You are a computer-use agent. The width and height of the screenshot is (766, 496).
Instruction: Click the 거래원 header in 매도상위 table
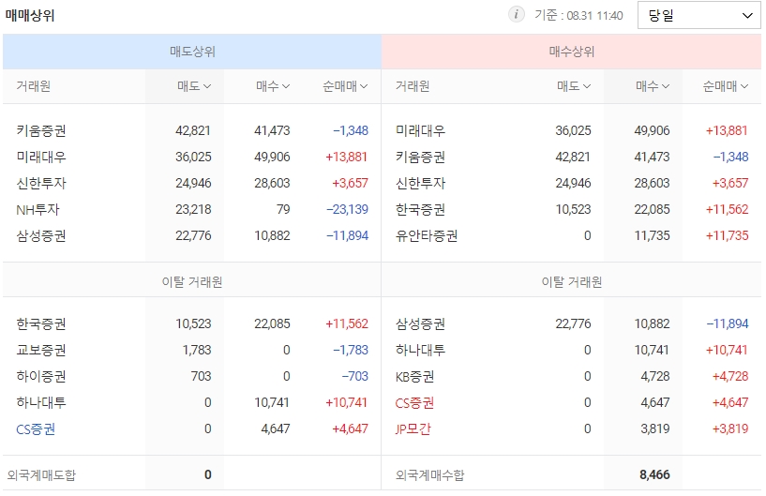pos(33,86)
